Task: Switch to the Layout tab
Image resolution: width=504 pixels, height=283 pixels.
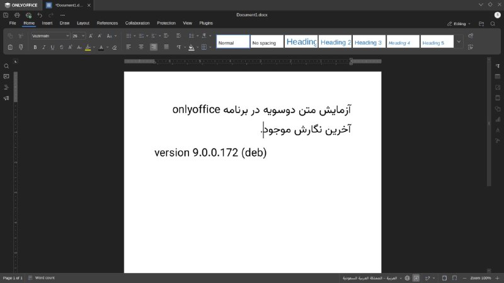Action: [x=83, y=23]
